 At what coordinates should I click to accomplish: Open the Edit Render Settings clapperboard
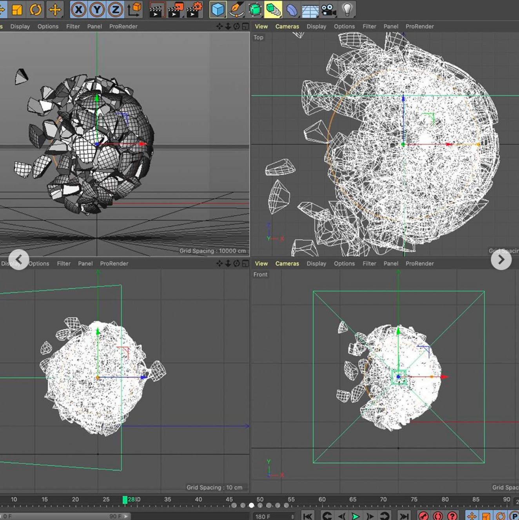[195, 10]
